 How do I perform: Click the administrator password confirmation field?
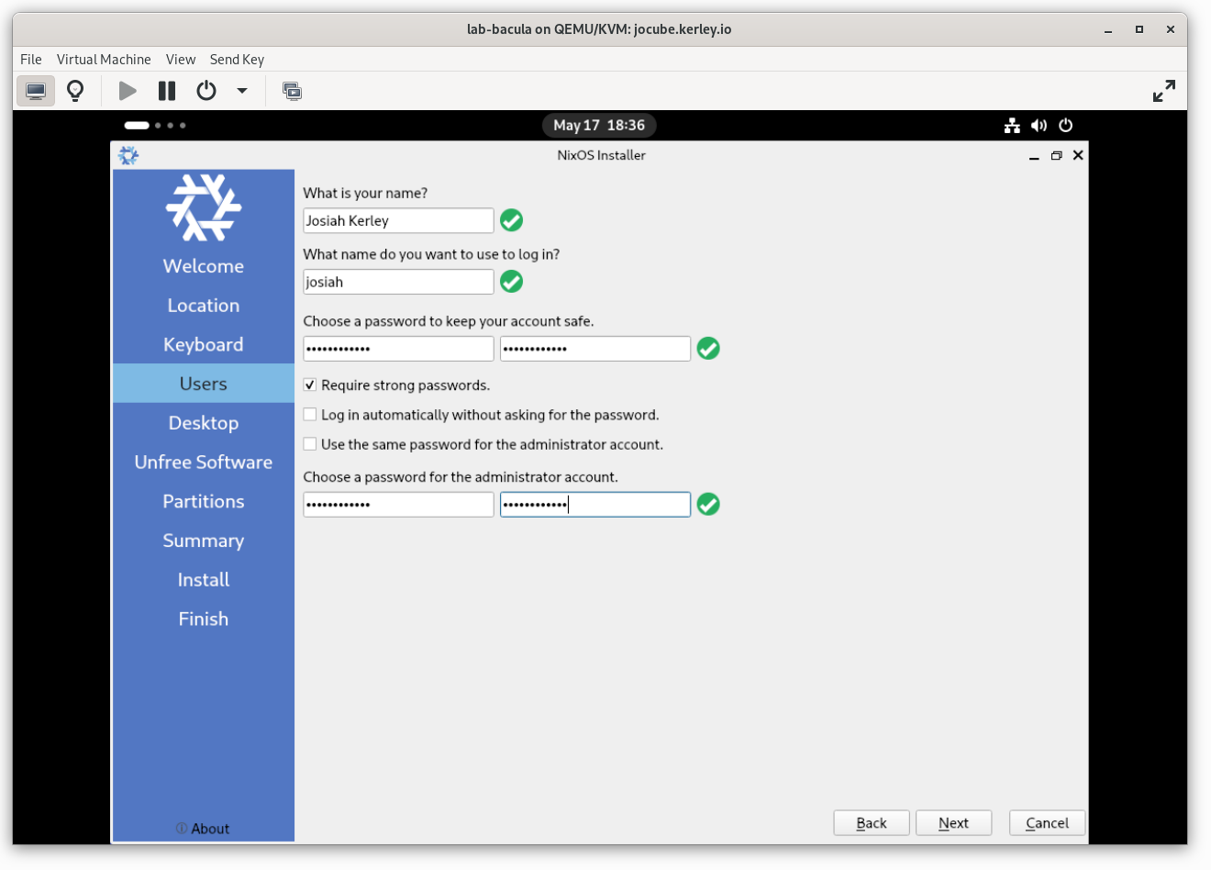[x=595, y=505]
